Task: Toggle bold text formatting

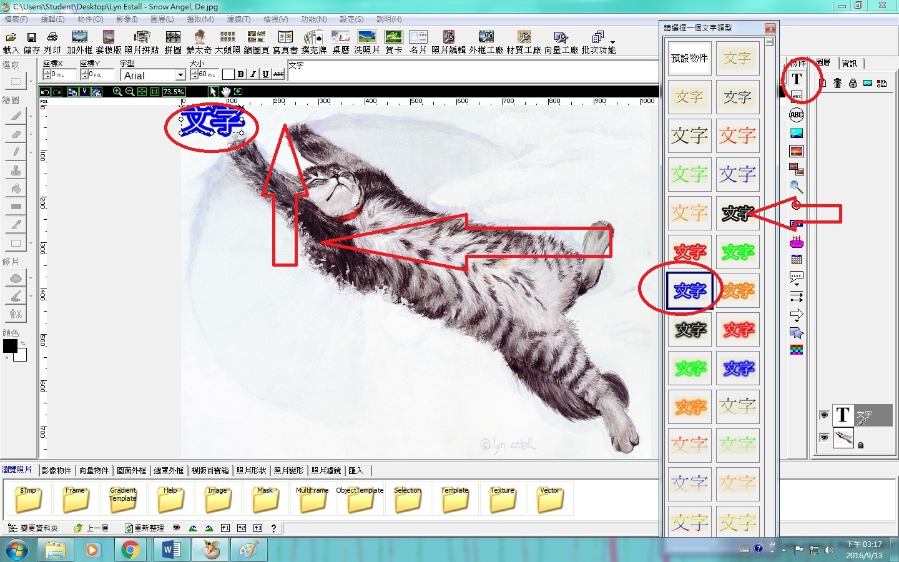Action: point(240,74)
